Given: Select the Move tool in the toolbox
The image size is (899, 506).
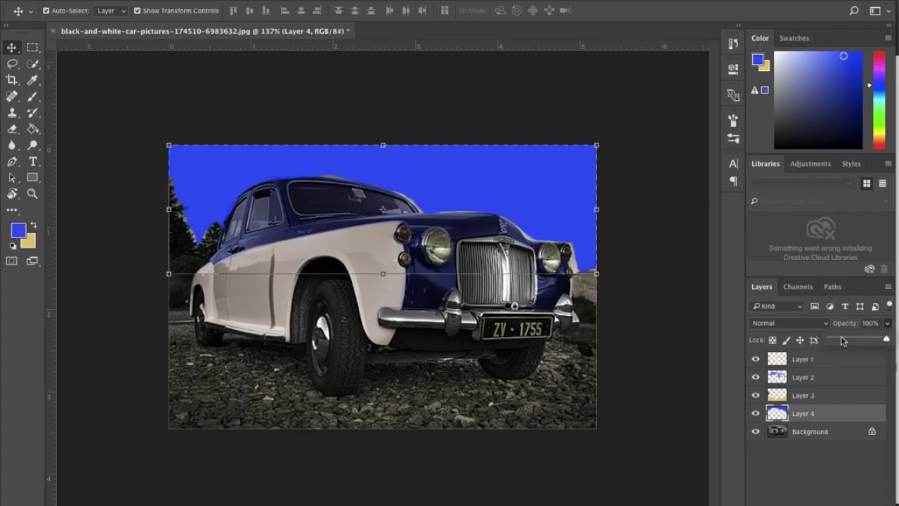Looking at the screenshot, I should pyautogui.click(x=12, y=48).
